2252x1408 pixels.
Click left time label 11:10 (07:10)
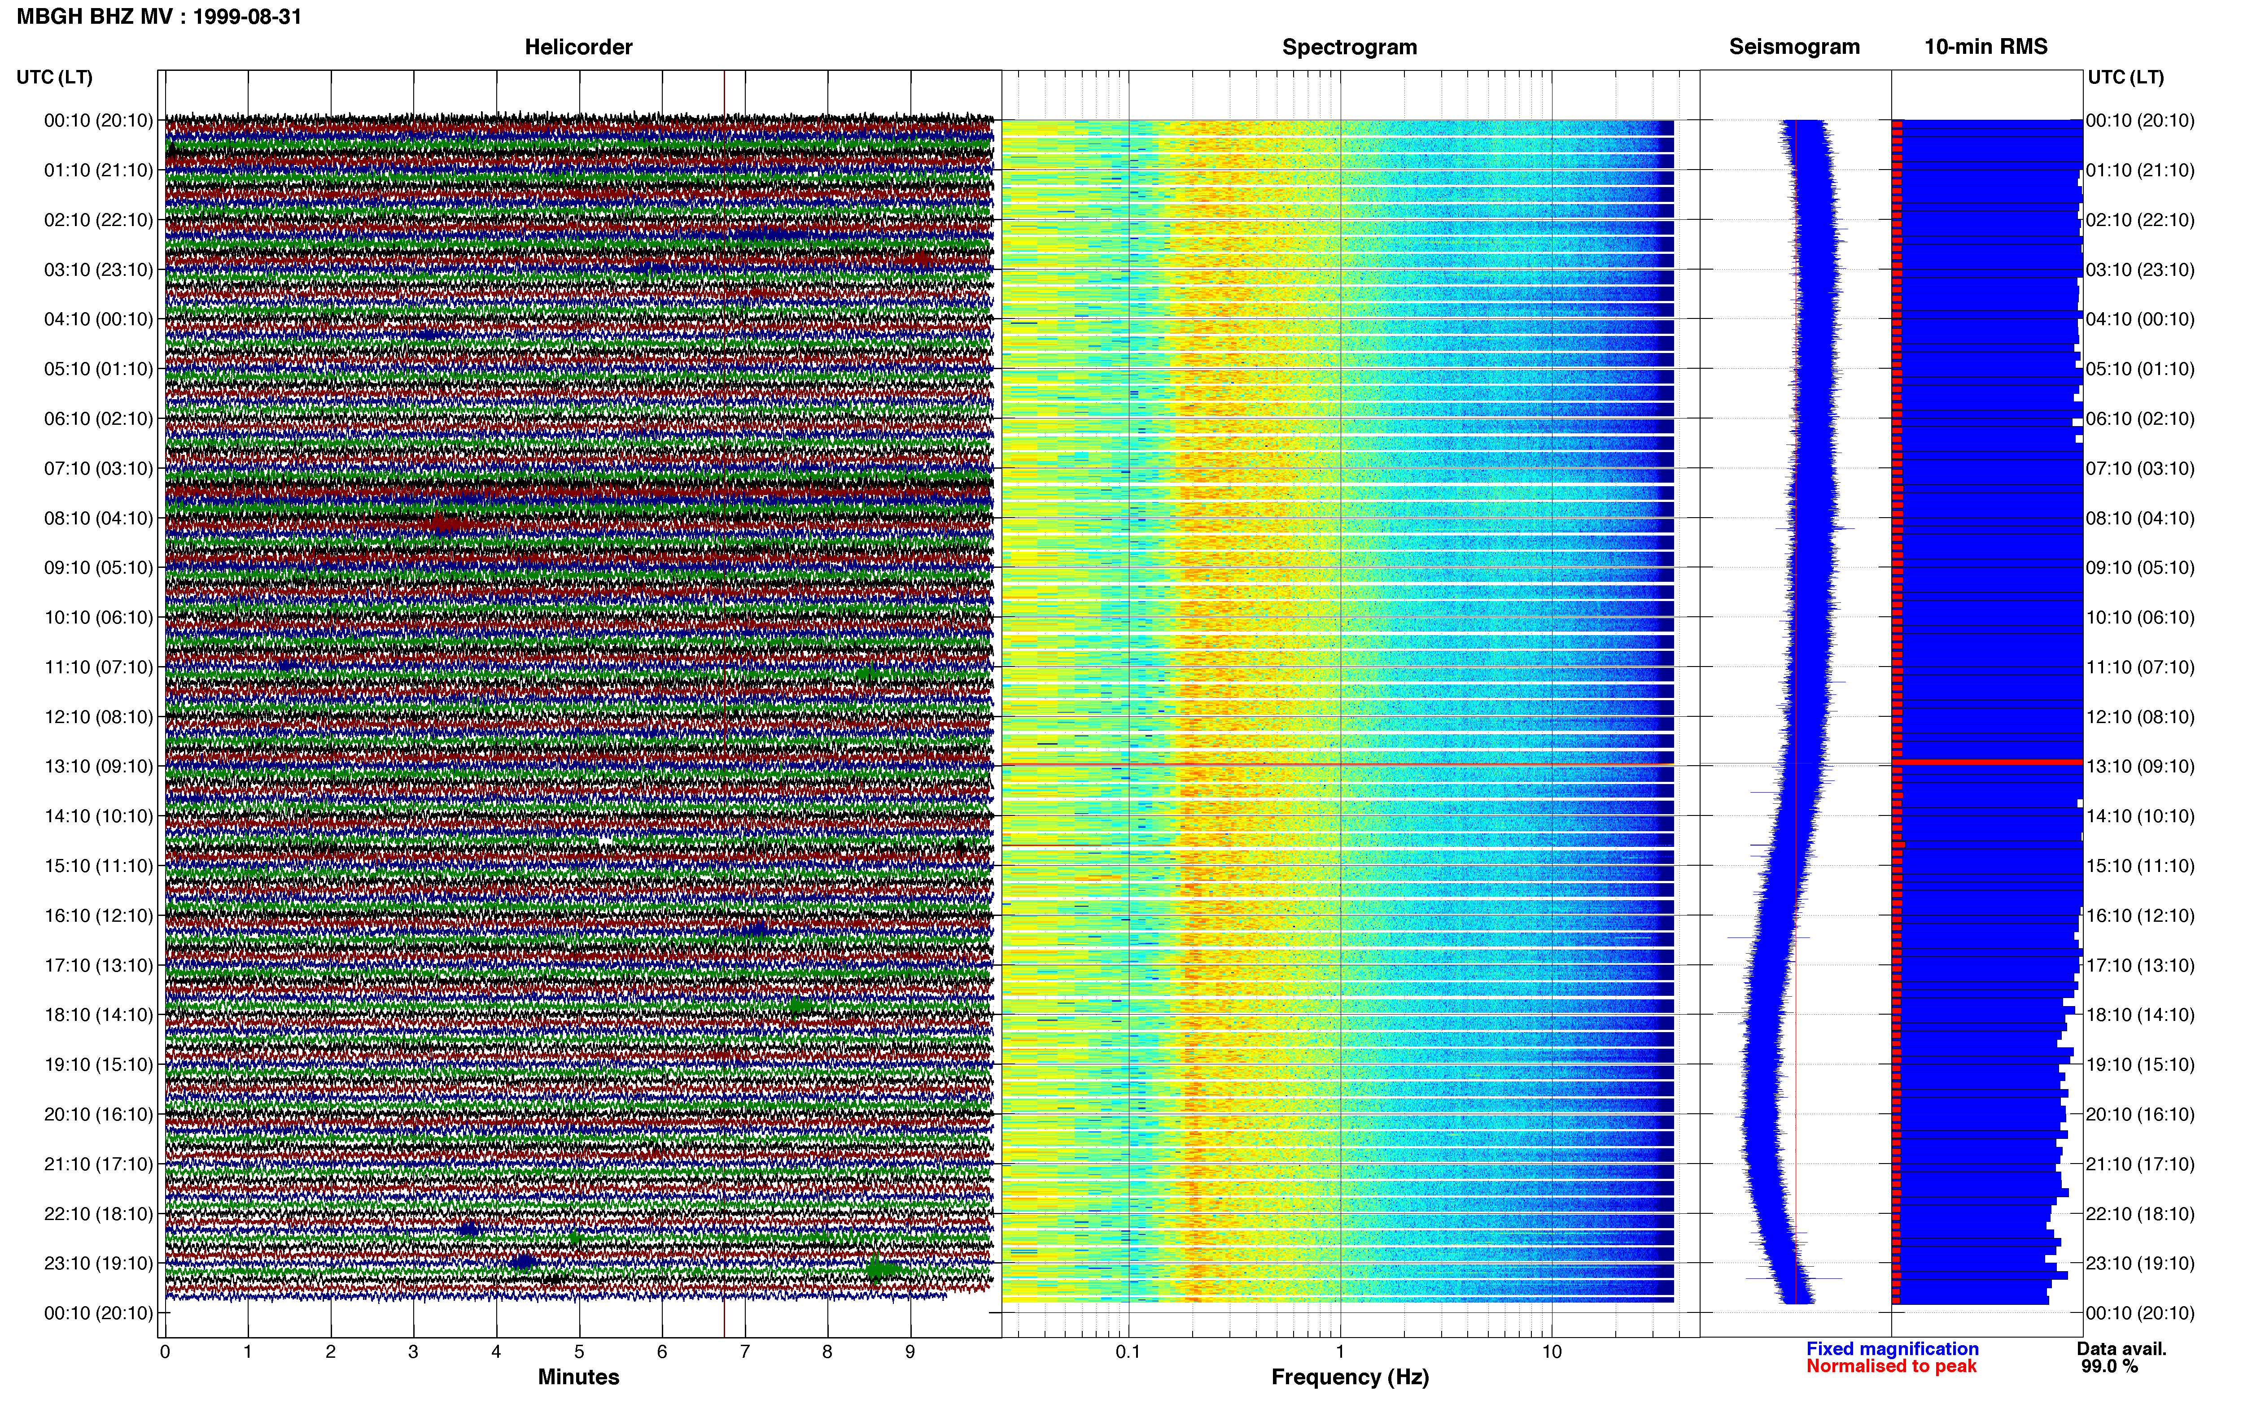(99, 667)
